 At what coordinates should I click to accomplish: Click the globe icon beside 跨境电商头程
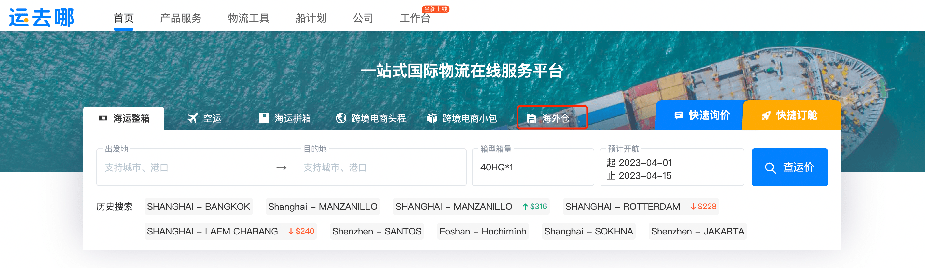(x=341, y=118)
